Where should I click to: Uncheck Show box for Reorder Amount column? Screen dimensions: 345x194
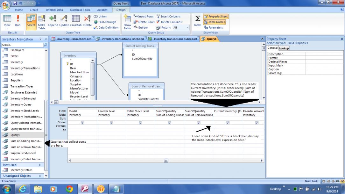click(257, 123)
